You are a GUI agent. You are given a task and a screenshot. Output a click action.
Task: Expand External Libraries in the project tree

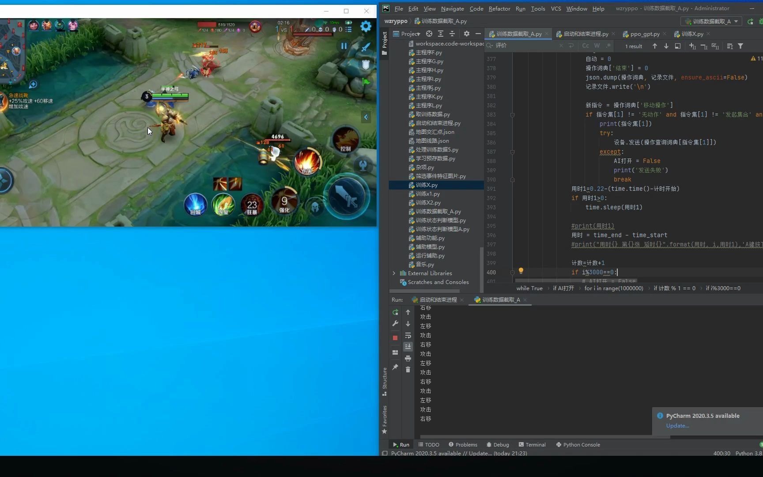(394, 273)
